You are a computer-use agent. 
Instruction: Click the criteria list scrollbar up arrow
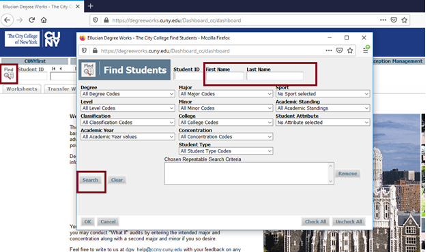point(330,166)
